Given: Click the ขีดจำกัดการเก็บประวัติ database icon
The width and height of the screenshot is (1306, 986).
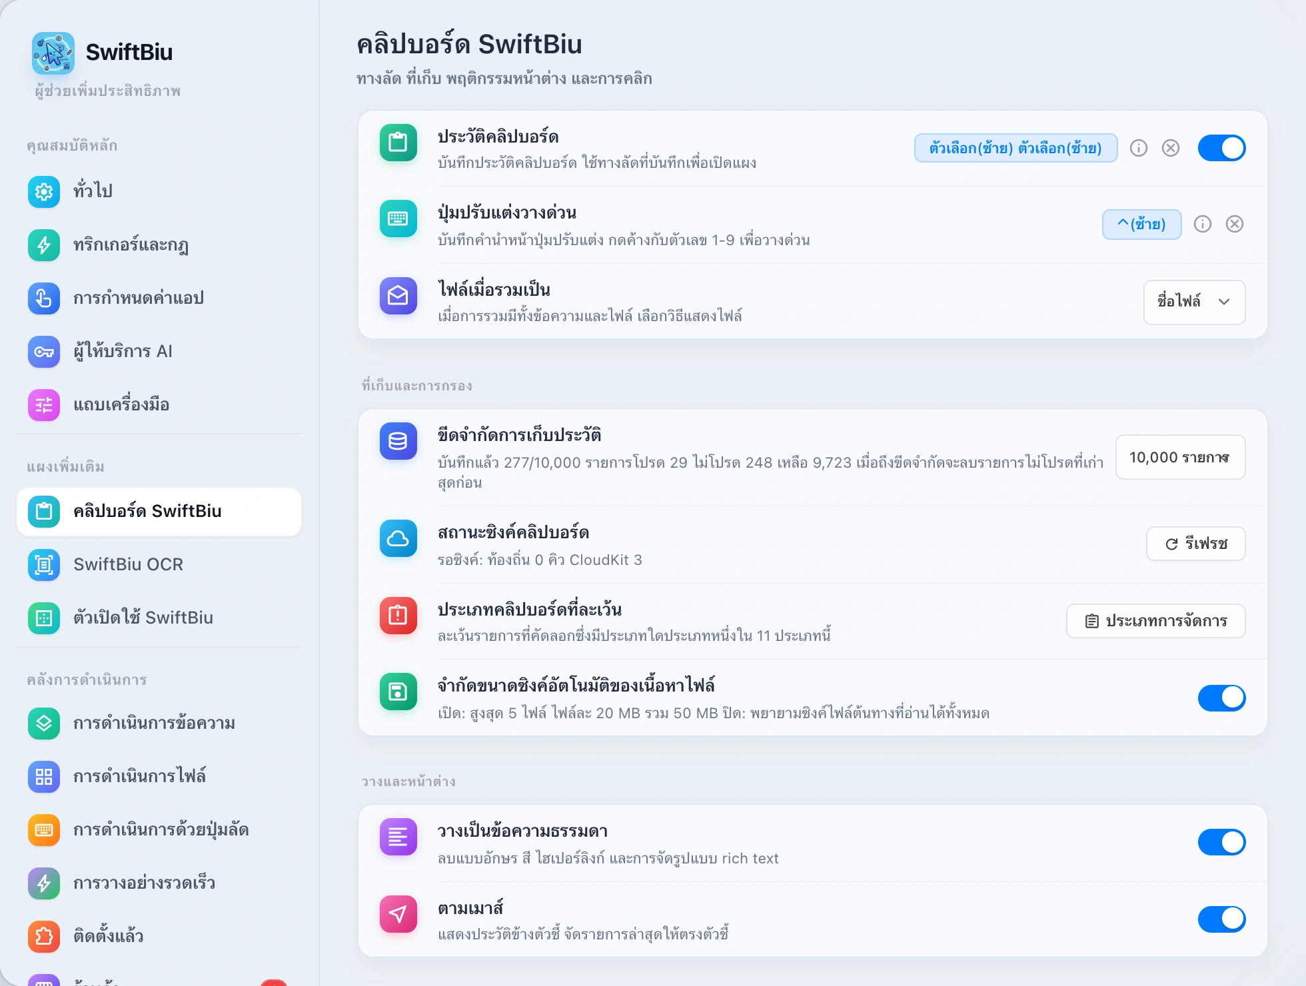Looking at the screenshot, I should [x=398, y=441].
